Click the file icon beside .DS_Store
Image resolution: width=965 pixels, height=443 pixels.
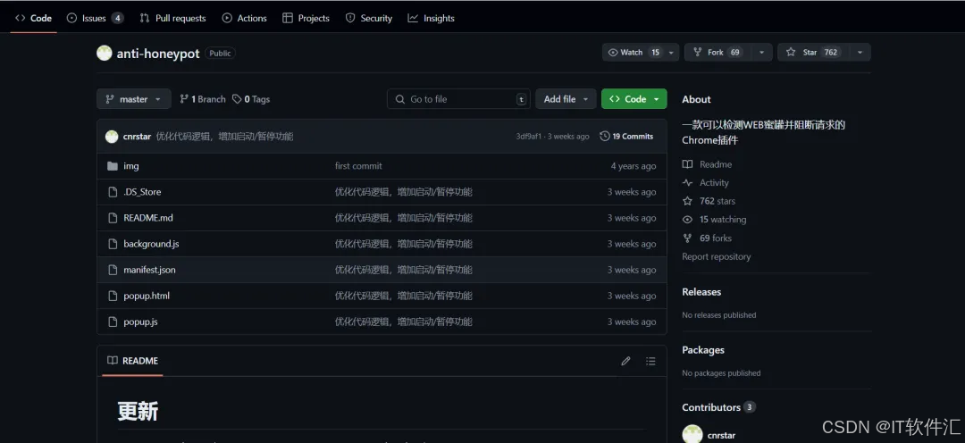[112, 192]
